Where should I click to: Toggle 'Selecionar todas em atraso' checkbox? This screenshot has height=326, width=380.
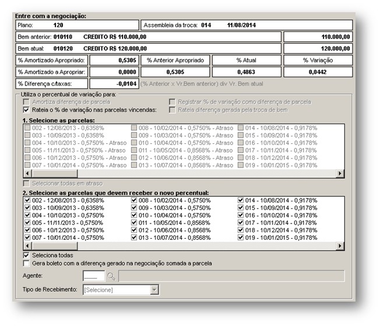coord(26,183)
